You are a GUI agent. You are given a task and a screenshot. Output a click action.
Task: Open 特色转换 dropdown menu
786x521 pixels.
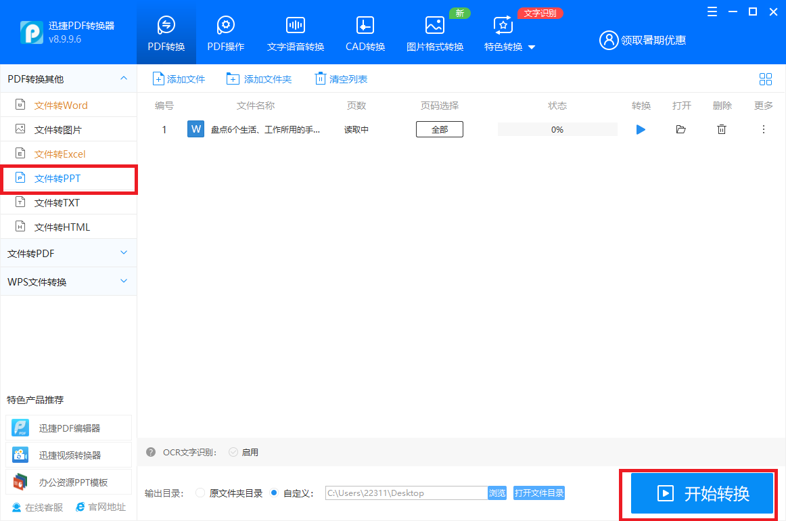509,33
